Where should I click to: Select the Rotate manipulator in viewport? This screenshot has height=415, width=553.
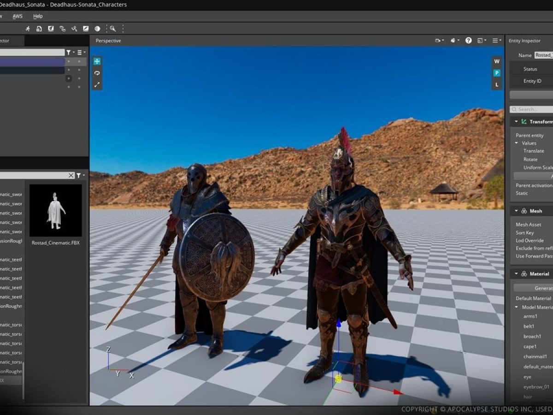point(97,73)
